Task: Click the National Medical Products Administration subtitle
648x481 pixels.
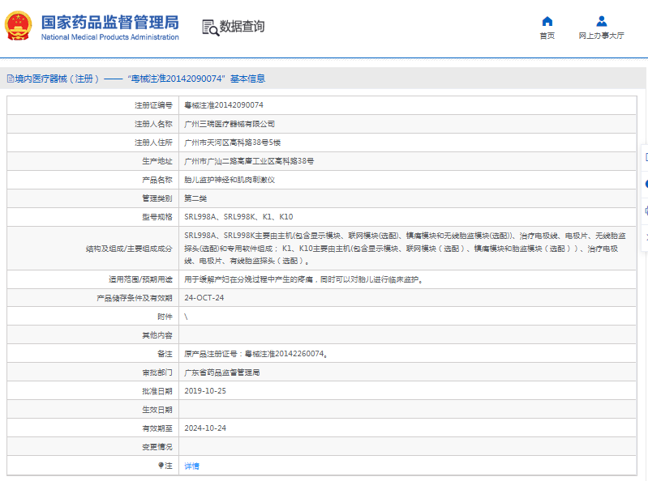Action: tap(109, 37)
